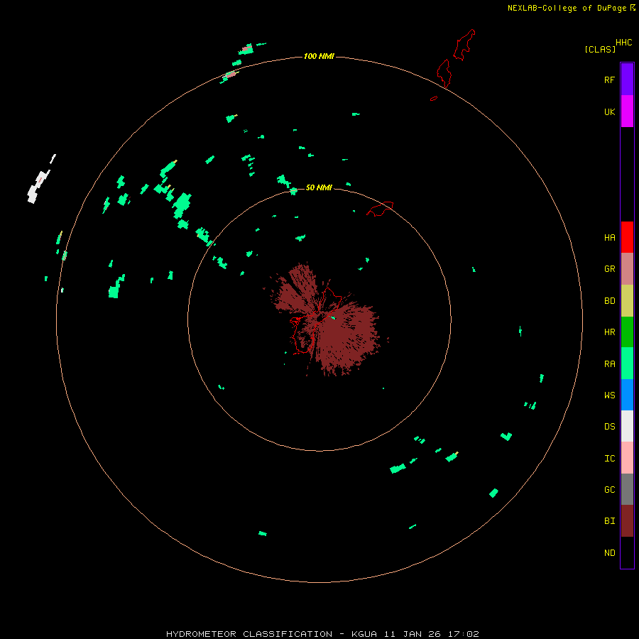Click the bright green RA swatch
This screenshot has height=639, width=639.
[x=627, y=364]
